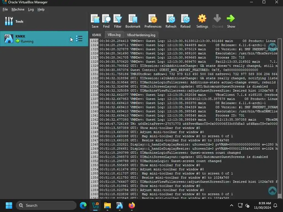
Task: Select the KMKK virtual machine entry
Action: 44,39
